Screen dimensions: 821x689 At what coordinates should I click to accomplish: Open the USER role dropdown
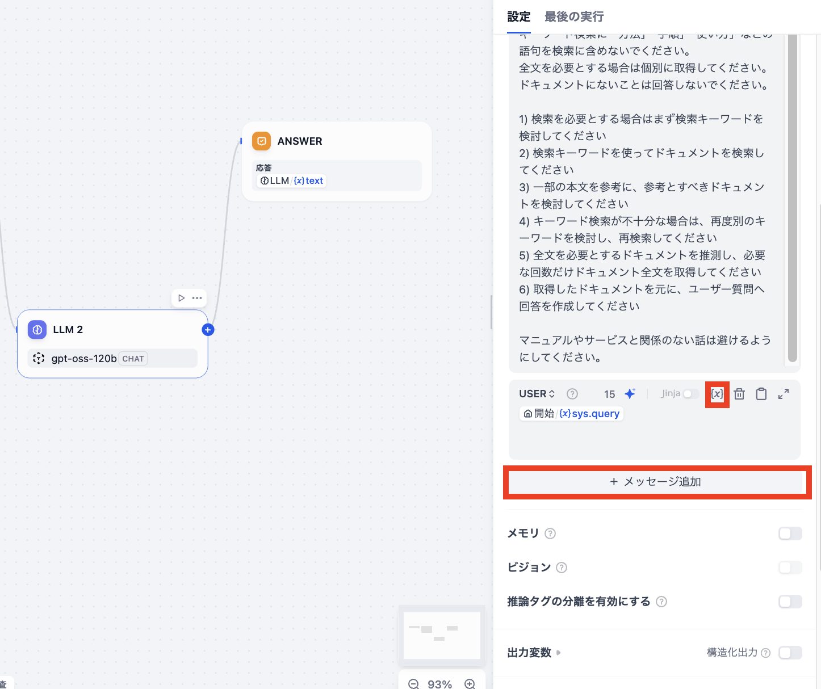(x=537, y=394)
